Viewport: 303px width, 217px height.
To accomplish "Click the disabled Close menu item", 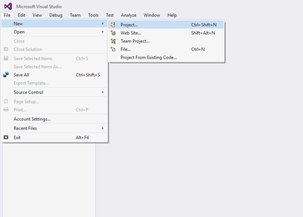I will tap(54, 41).
